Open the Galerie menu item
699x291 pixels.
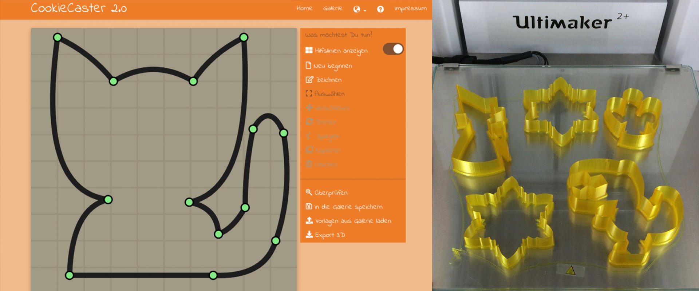click(332, 8)
